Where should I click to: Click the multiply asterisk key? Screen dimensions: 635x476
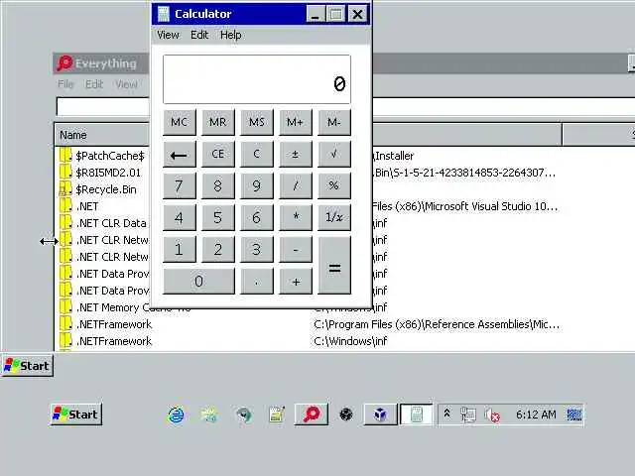coord(296,217)
